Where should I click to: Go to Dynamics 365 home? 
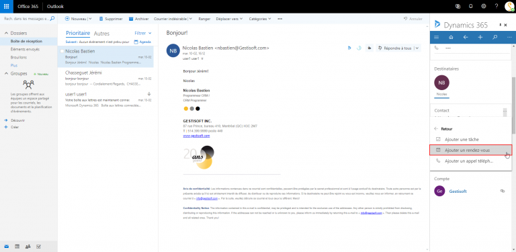[x=451, y=37]
